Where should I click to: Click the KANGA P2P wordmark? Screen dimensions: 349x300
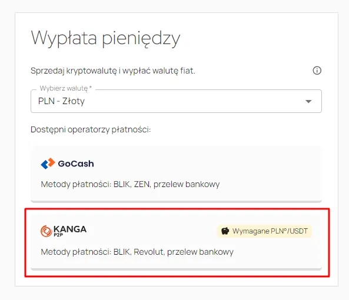(70, 231)
